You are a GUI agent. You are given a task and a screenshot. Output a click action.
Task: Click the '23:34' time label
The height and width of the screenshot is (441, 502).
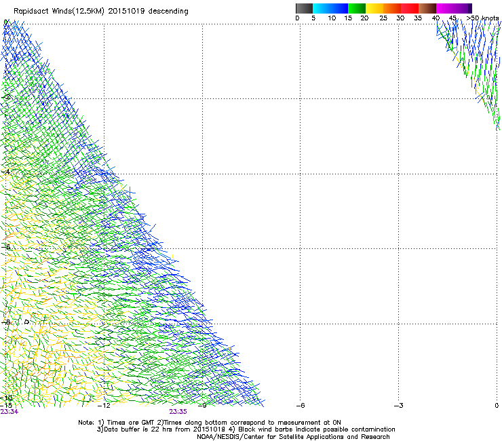tap(9, 412)
